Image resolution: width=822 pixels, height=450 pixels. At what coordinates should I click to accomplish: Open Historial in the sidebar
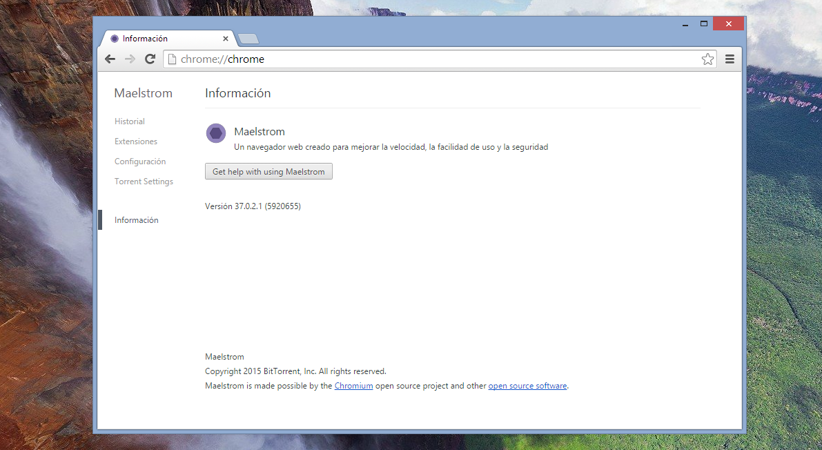click(130, 121)
